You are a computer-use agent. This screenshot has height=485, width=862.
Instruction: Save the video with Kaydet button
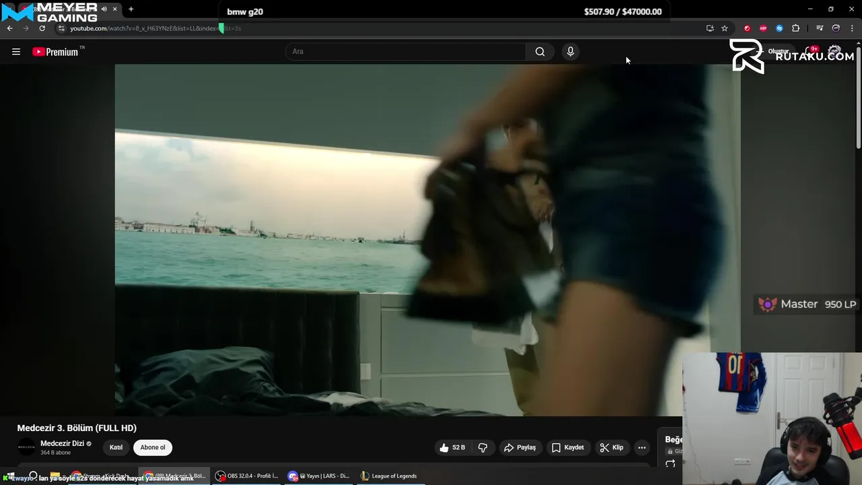(568, 447)
